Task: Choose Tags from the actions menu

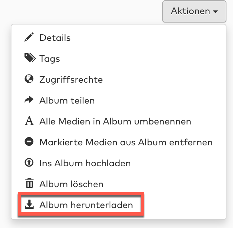Action: click(x=49, y=59)
